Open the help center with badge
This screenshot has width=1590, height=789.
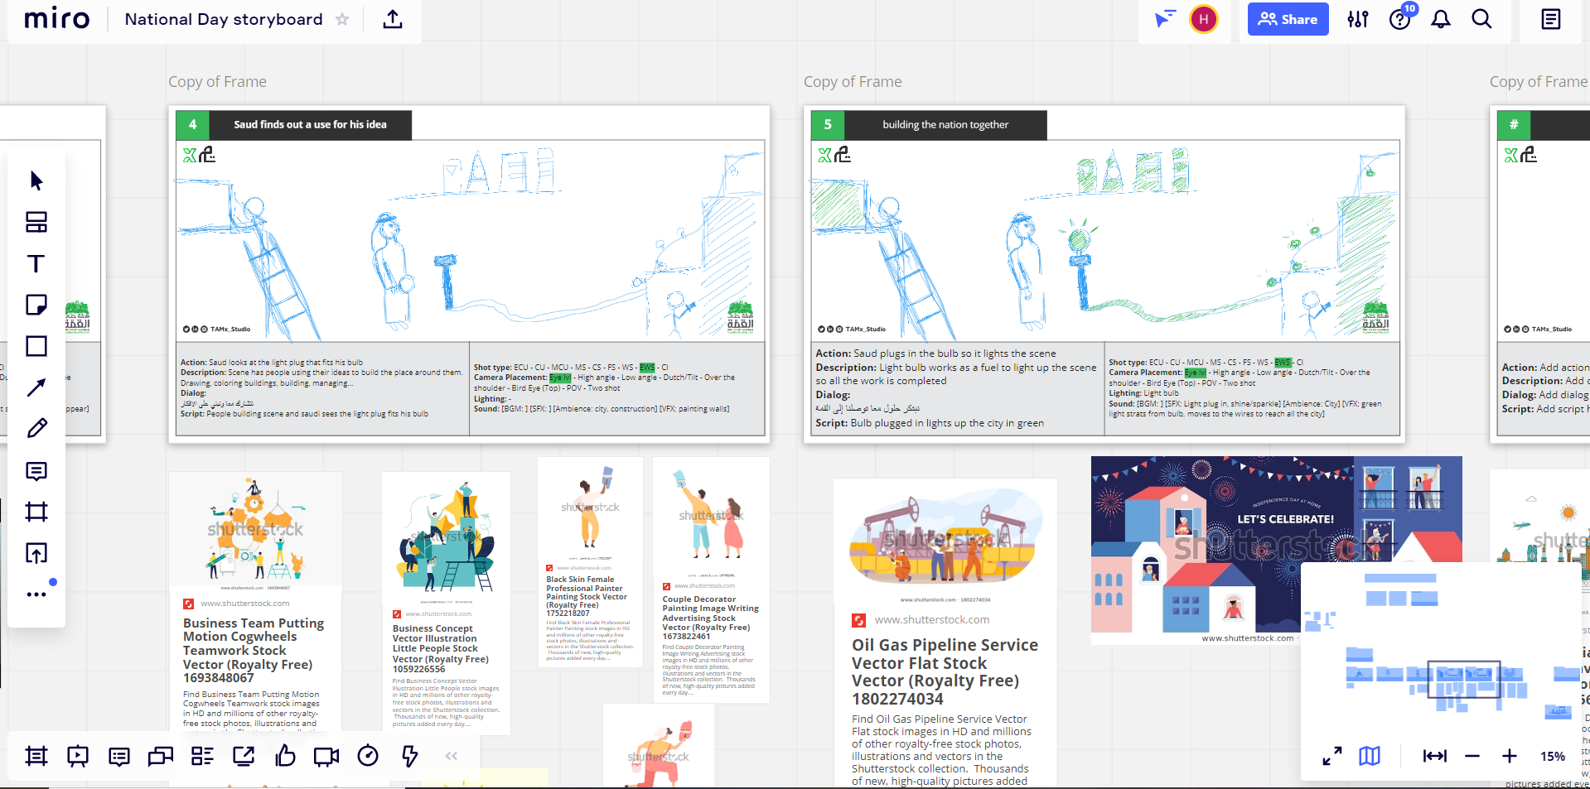pyautogui.click(x=1400, y=18)
